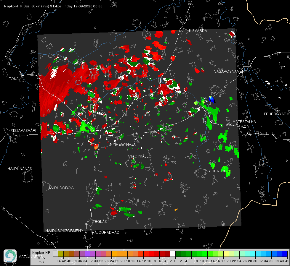
Task: Select the KISVÁRDA city label
Action: [x=198, y=31]
